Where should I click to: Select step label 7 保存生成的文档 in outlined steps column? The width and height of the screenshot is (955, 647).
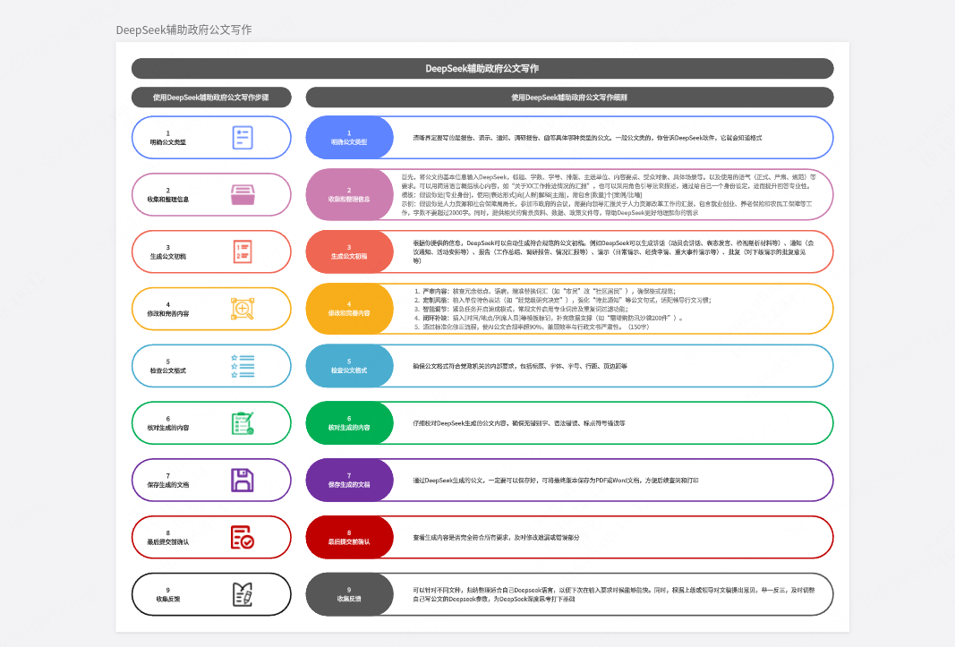(168, 480)
